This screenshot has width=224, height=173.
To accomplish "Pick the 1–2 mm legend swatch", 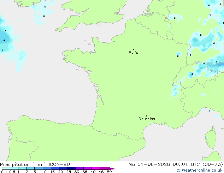I will click(22, 168).
